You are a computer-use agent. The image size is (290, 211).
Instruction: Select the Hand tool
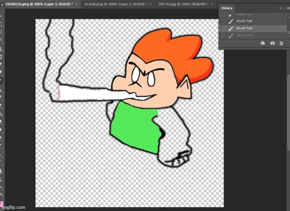(x=1, y=171)
